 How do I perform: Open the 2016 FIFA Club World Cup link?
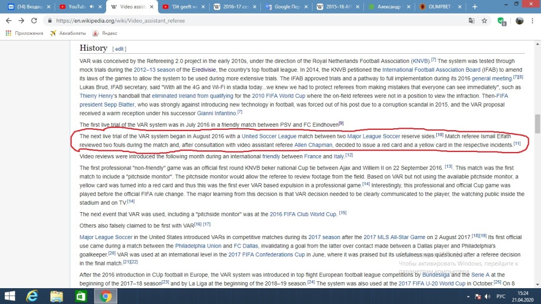(x=303, y=214)
